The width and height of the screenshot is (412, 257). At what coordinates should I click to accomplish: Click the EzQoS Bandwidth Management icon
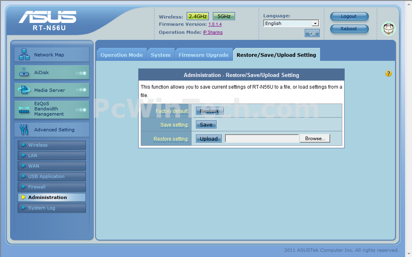tap(24, 110)
